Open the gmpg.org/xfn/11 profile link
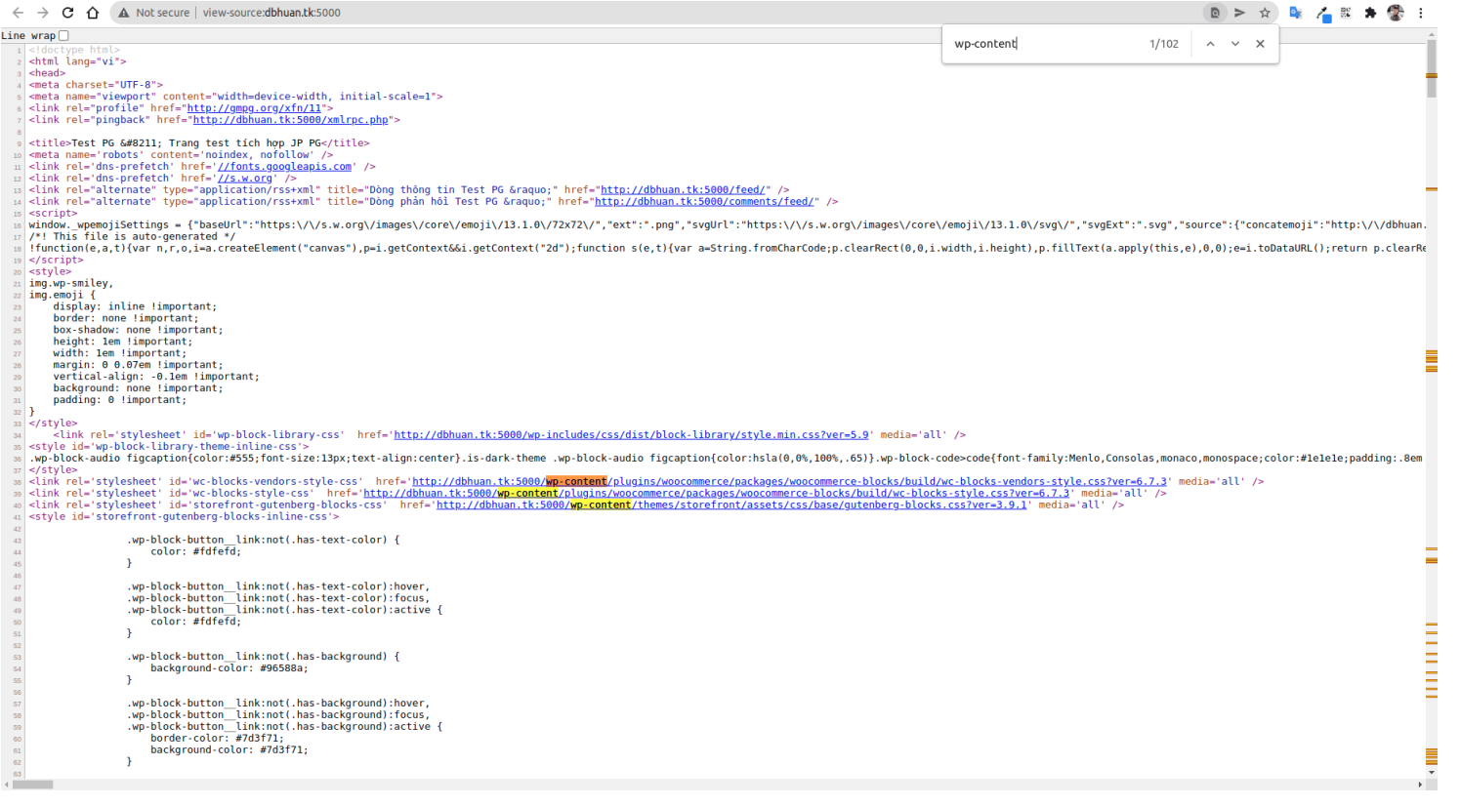The height and width of the screenshot is (807, 1460). click(x=254, y=108)
